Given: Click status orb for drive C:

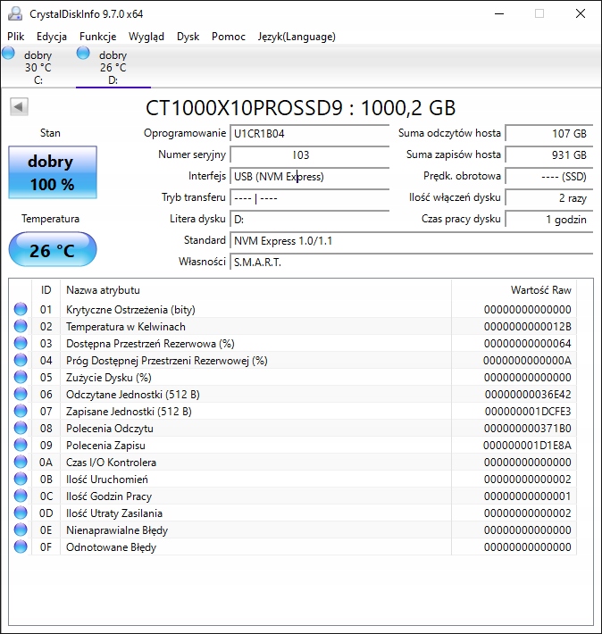Looking at the screenshot, I should [9, 54].
